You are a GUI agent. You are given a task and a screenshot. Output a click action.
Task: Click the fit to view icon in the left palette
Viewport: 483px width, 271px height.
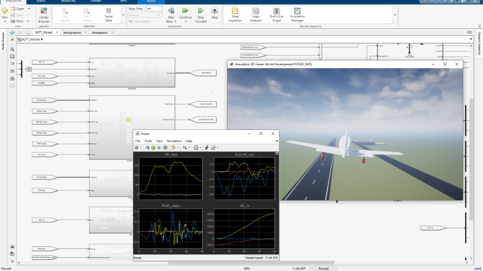tap(12, 56)
